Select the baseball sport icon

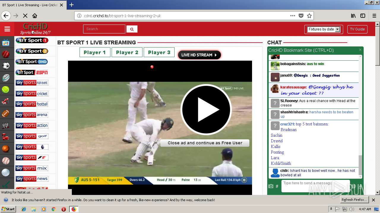pos(6,161)
